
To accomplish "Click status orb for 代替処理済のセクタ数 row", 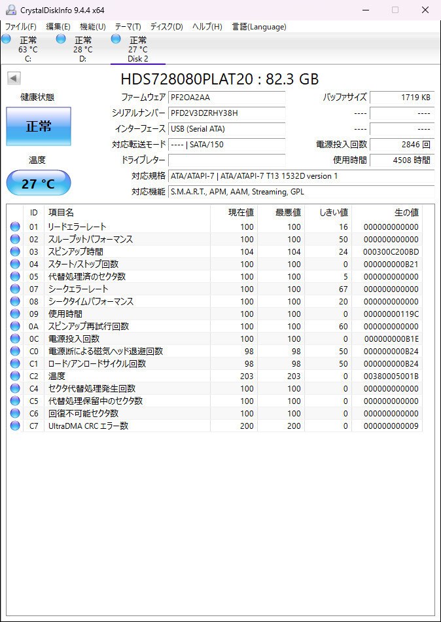I will coord(15,276).
